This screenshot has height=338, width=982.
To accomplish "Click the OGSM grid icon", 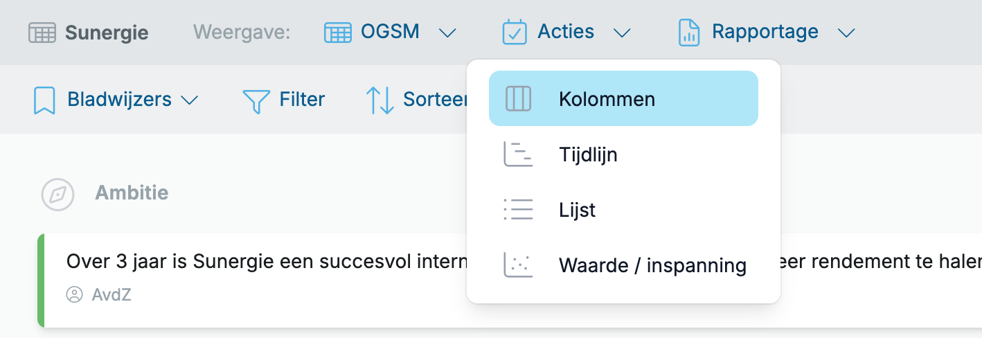I will tap(338, 32).
